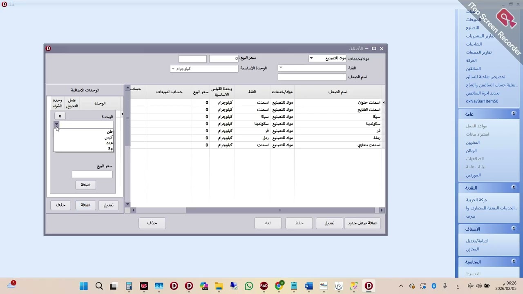Open taskbar Search magnifier
The image size is (523, 294).
[x=99, y=286]
